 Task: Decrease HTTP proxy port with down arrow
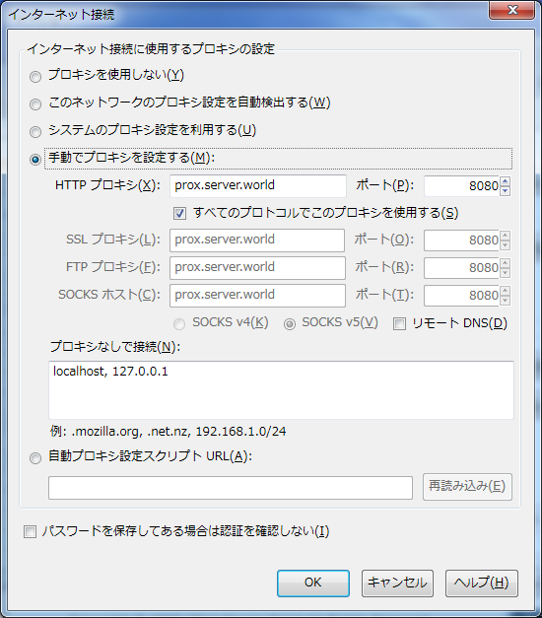point(505,191)
